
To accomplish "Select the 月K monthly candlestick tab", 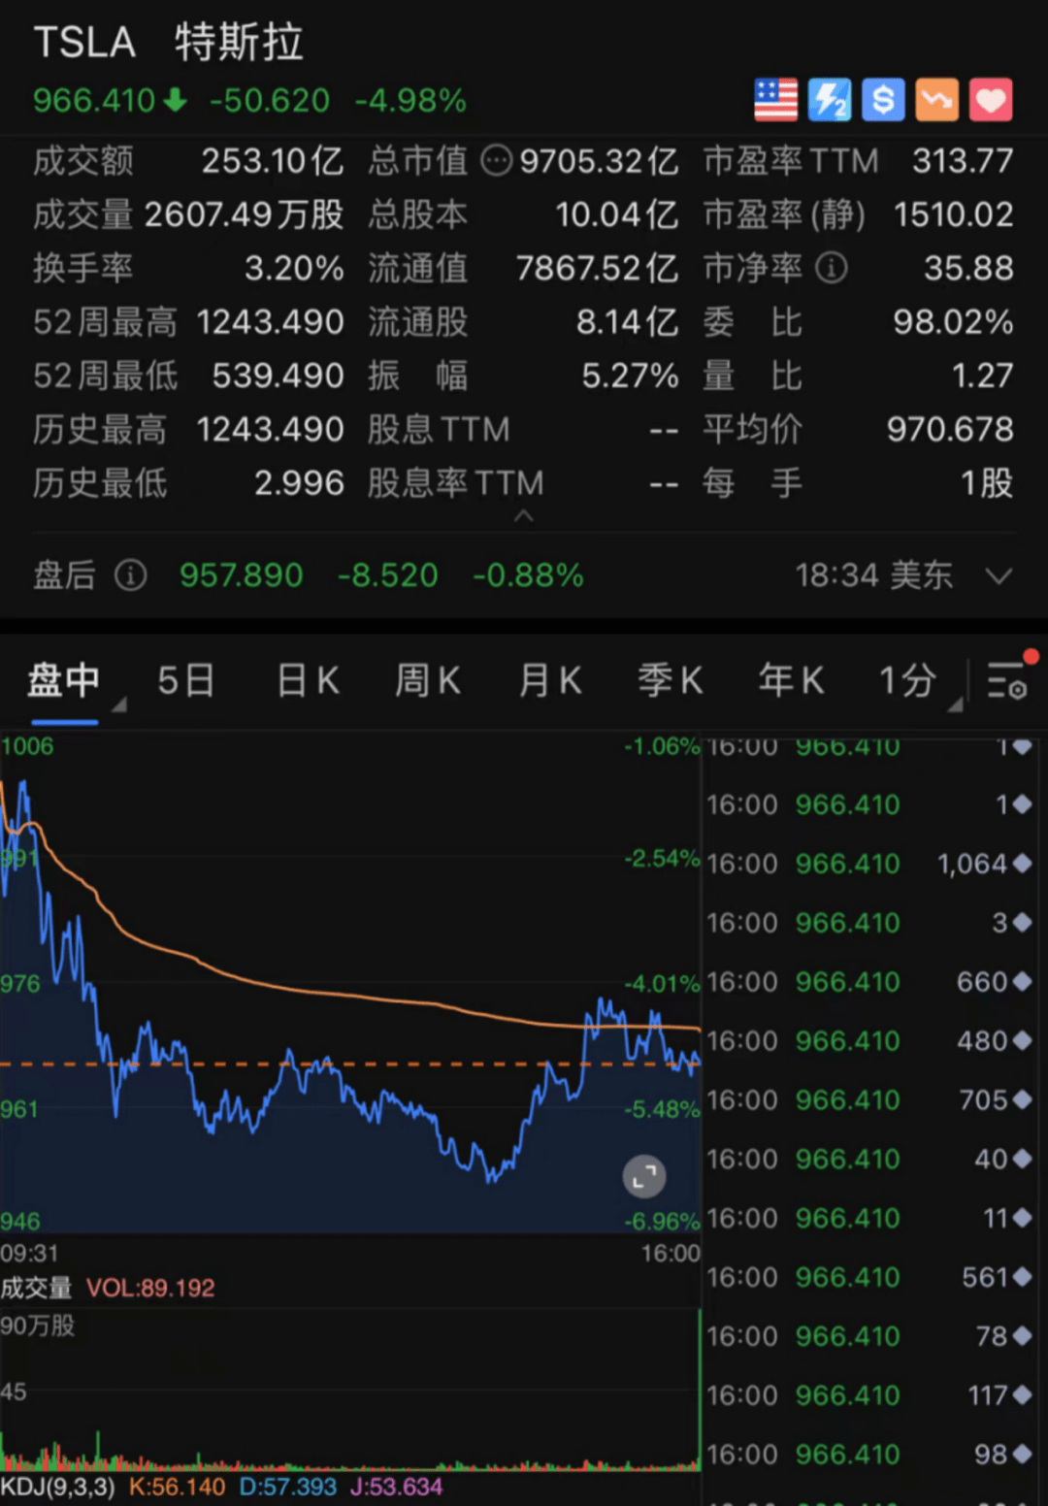I will pyautogui.click(x=550, y=680).
